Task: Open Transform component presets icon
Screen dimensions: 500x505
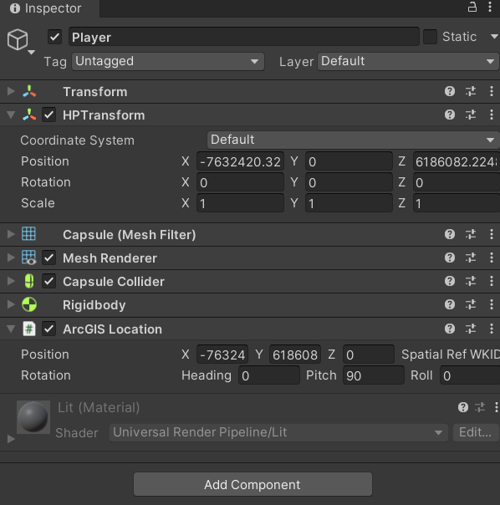Action: click(471, 91)
